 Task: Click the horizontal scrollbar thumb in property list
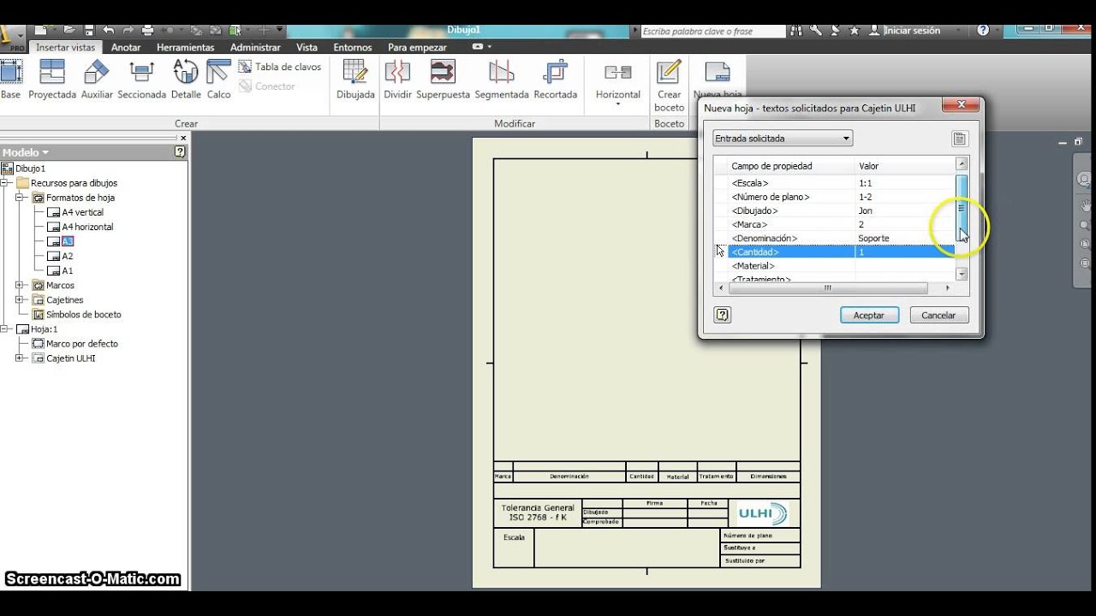tap(828, 288)
